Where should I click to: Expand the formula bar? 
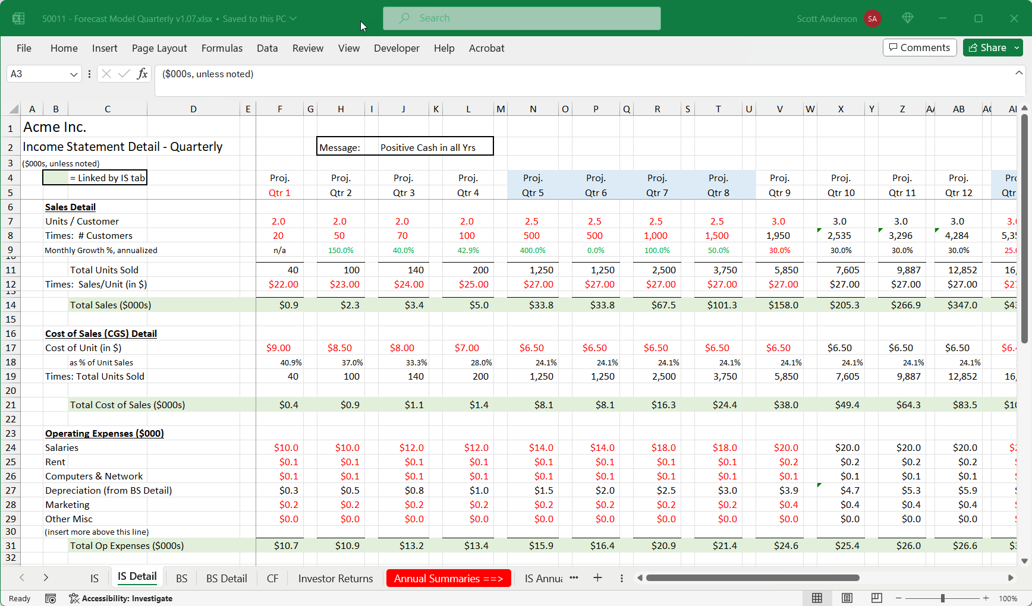(x=1019, y=73)
